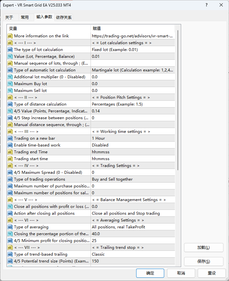Edit the 4/5 Value field showing 0.14
Screen dimensions: 229x281
[133, 111]
